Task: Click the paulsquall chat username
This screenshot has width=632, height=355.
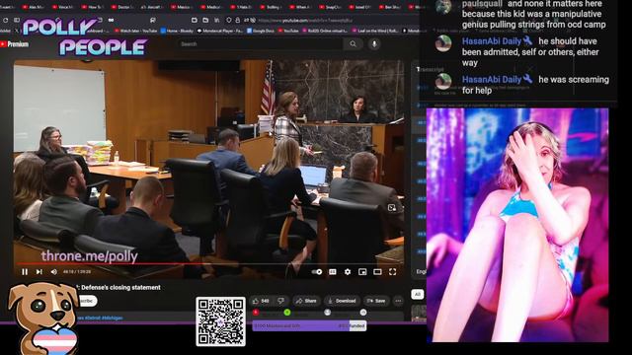Action: click(482, 4)
